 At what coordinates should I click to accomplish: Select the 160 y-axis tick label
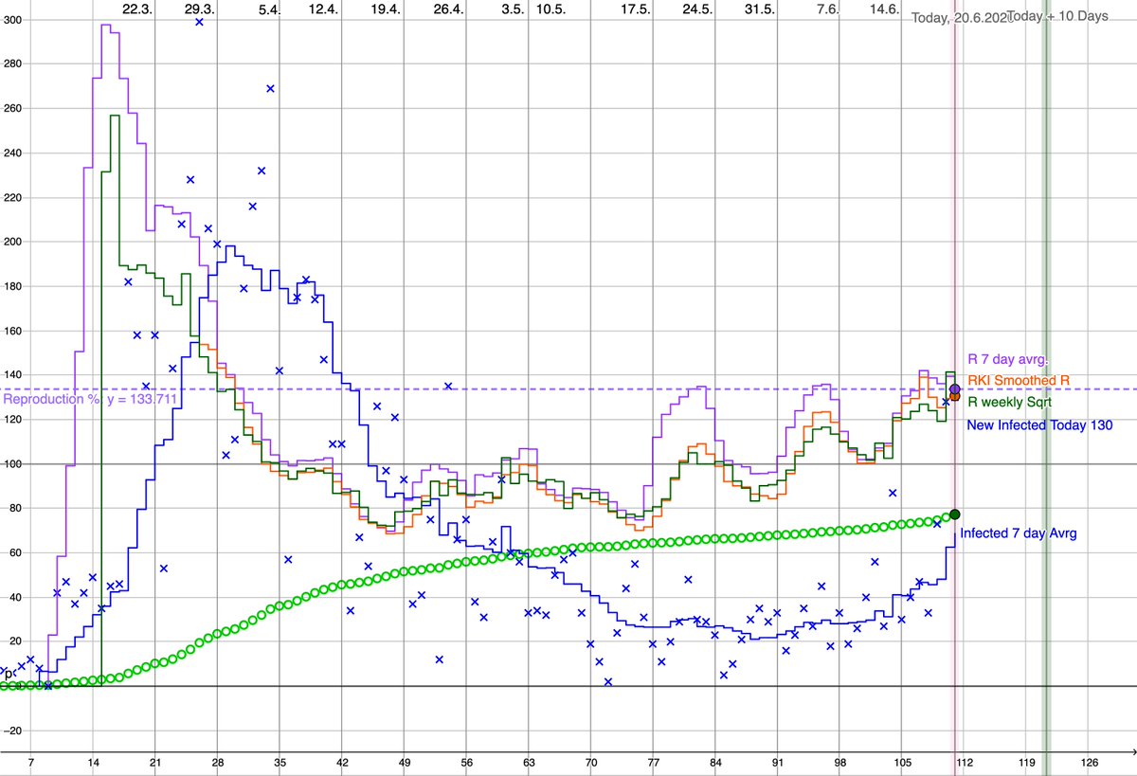click(11, 331)
